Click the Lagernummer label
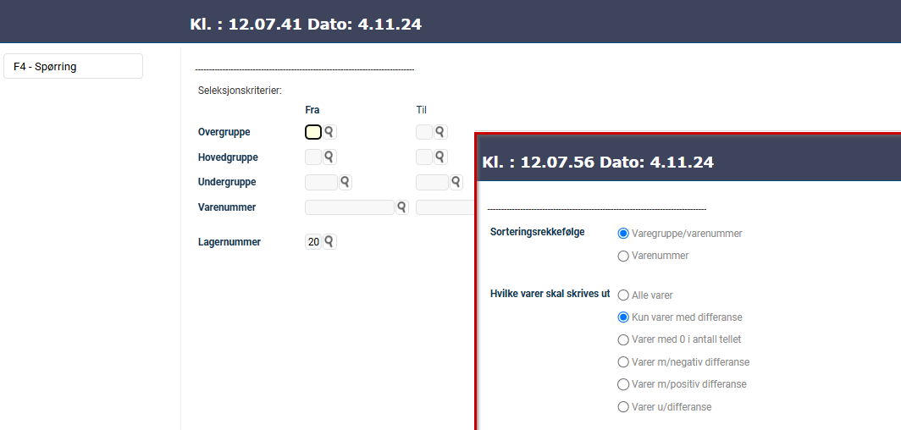Viewport: 901px width, 430px height. point(229,242)
